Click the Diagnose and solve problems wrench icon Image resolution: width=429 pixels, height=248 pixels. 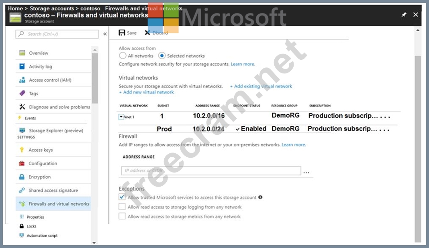click(22, 107)
